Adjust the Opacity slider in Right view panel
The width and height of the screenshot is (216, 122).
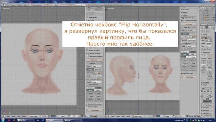tap(189, 52)
